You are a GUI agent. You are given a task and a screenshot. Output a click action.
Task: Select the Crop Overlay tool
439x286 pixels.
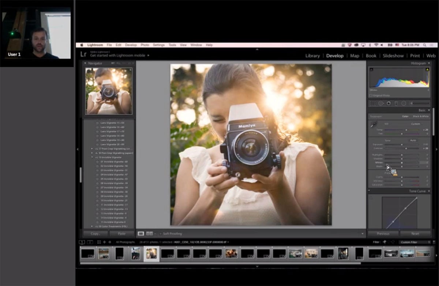373,104
